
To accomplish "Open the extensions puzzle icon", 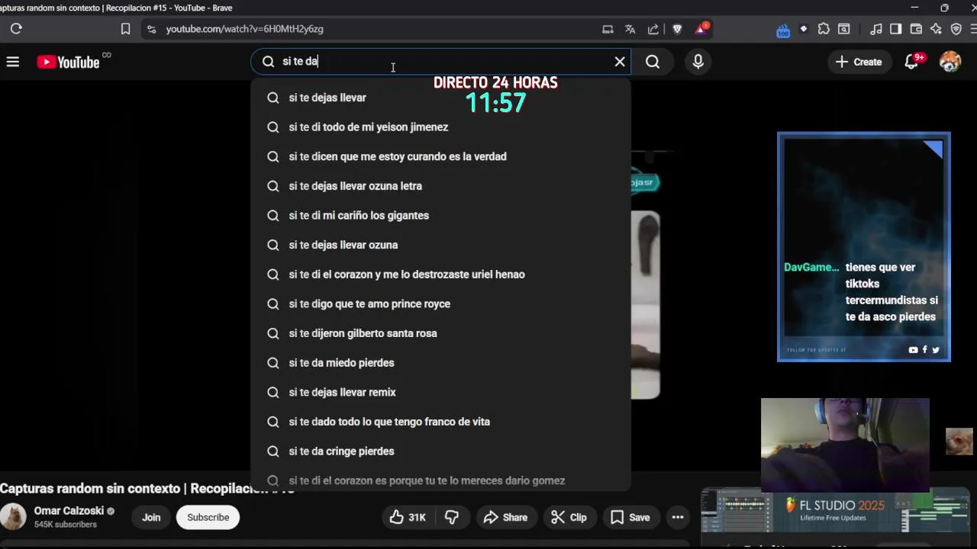I will (824, 29).
